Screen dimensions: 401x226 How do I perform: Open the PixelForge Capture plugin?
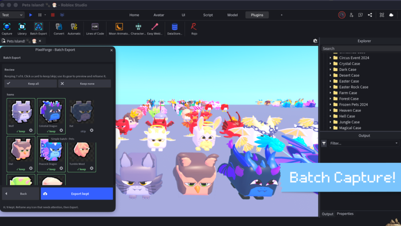pos(7,29)
